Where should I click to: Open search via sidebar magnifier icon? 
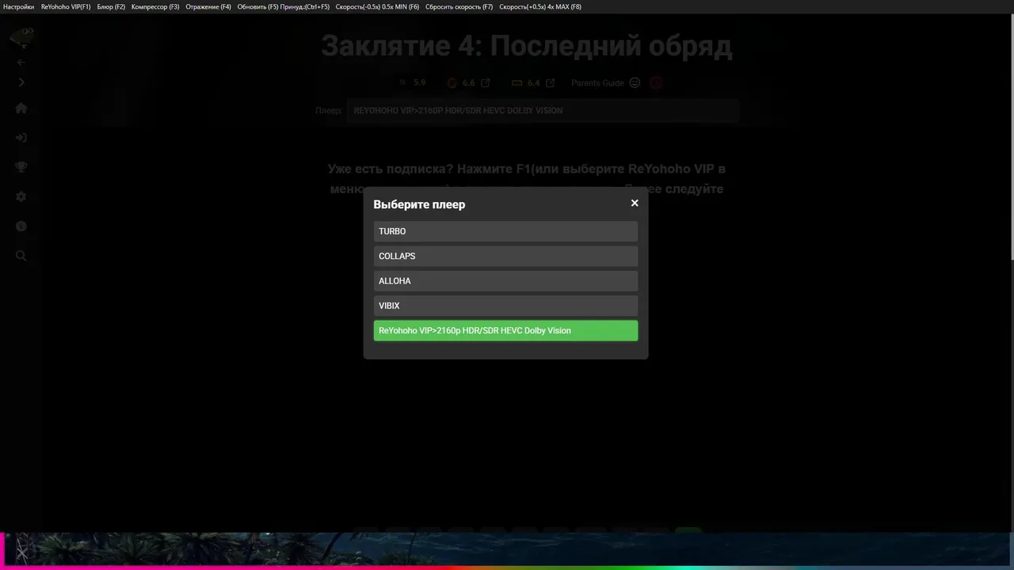coord(21,256)
